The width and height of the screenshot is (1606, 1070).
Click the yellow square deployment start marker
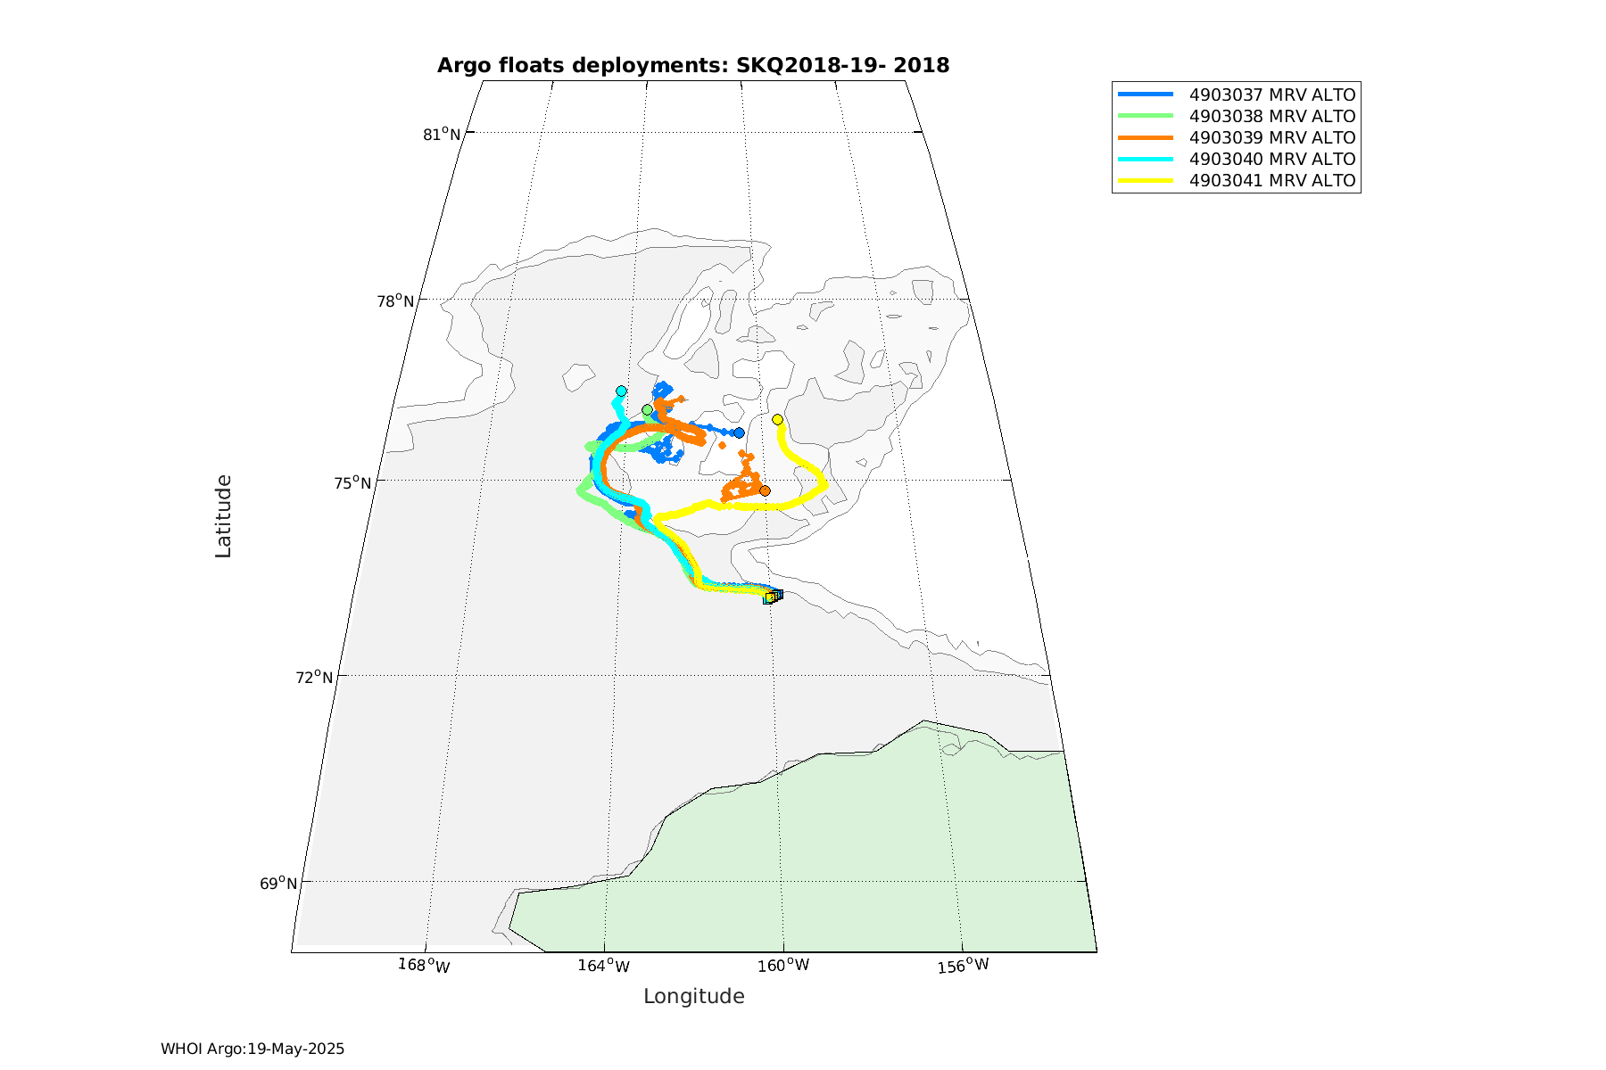click(770, 597)
